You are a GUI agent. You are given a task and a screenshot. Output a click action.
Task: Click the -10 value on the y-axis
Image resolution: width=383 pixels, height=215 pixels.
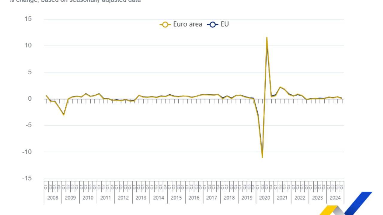[x=27, y=152]
